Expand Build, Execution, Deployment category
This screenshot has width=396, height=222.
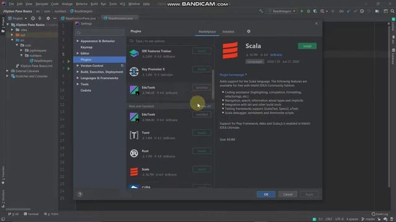coord(77,72)
